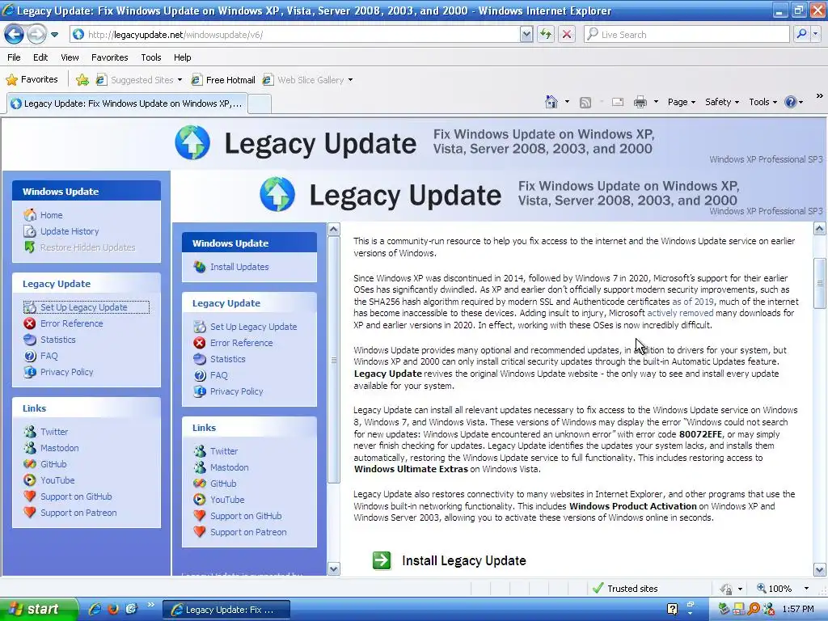Open the recent pages dropdown arrow
828x621 pixels.
click(54, 35)
